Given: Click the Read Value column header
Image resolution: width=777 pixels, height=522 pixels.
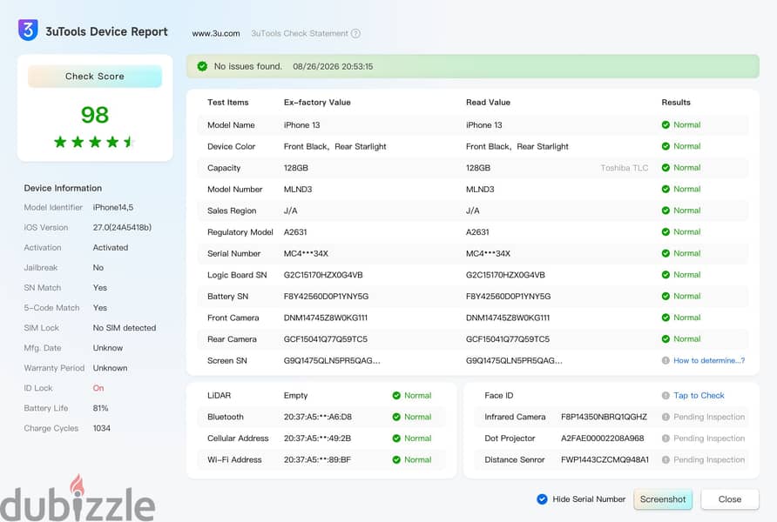Looking at the screenshot, I should coord(488,103).
